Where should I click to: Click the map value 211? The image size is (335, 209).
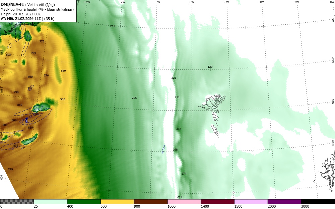[177, 97]
